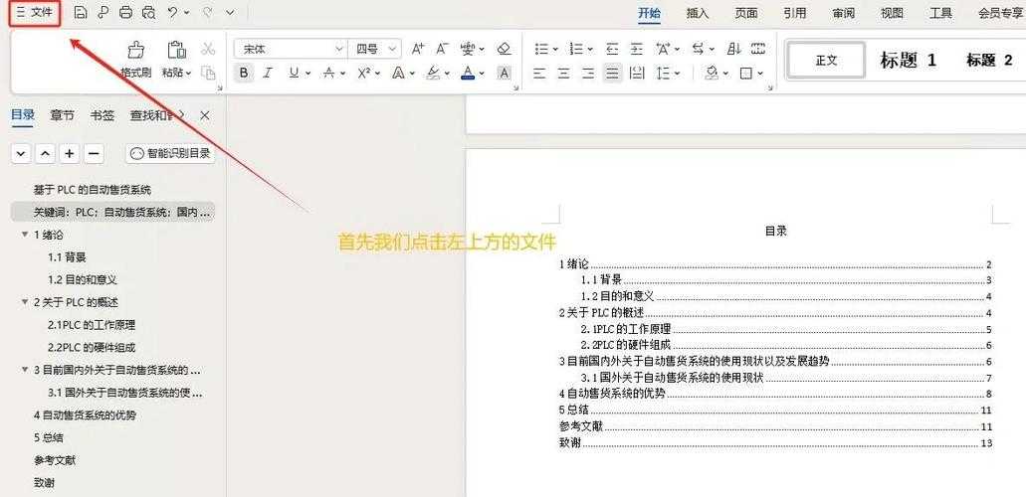
Task: Increase font size with A+ icon
Action: tap(418, 49)
